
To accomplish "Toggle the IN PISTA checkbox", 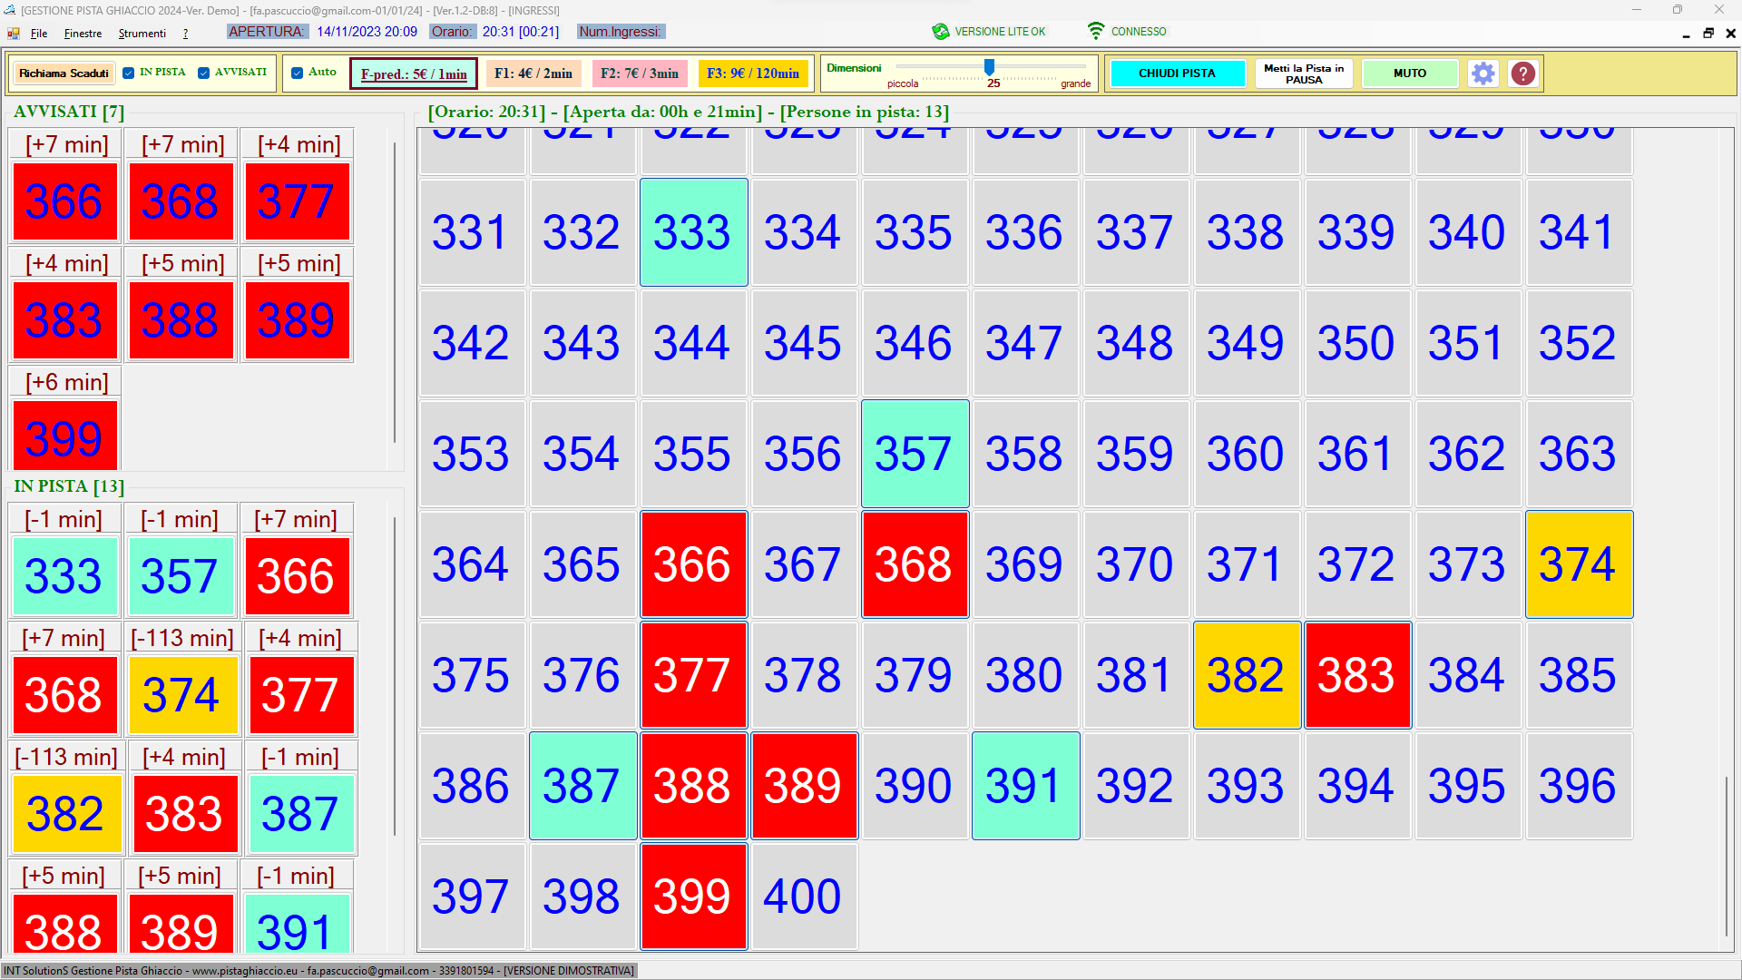I will coord(129,73).
